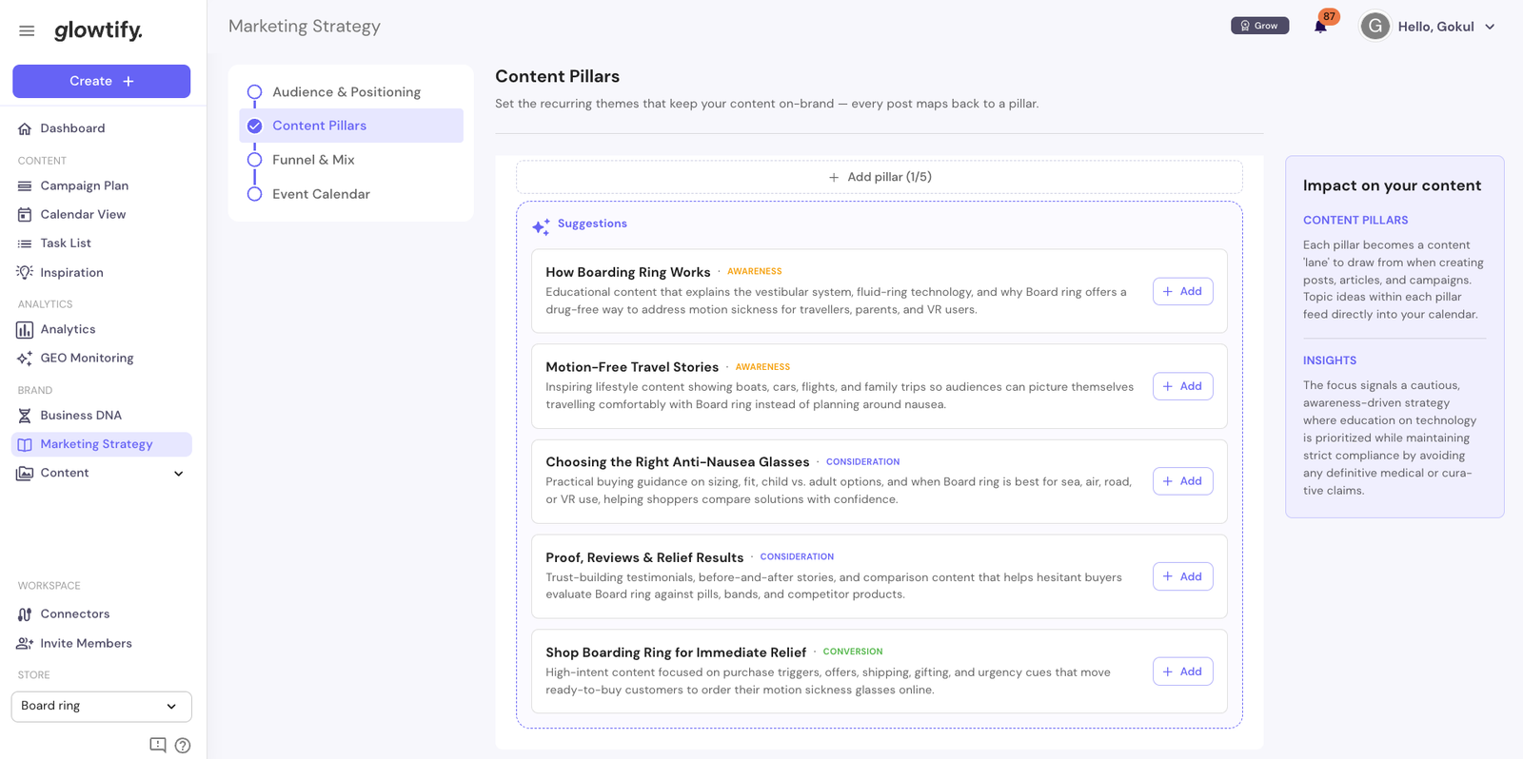Image resolution: width=1523 pixels, height=759 pixels.
Task: Open the help question mark icon
Action: coord(183,746)
